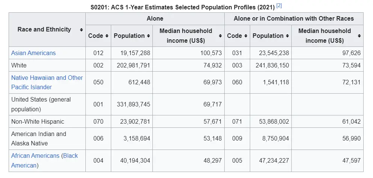Sort Alone Median household income arrows
The width and height of the screenshot is (373, 178).
click(x=220, y=36)
